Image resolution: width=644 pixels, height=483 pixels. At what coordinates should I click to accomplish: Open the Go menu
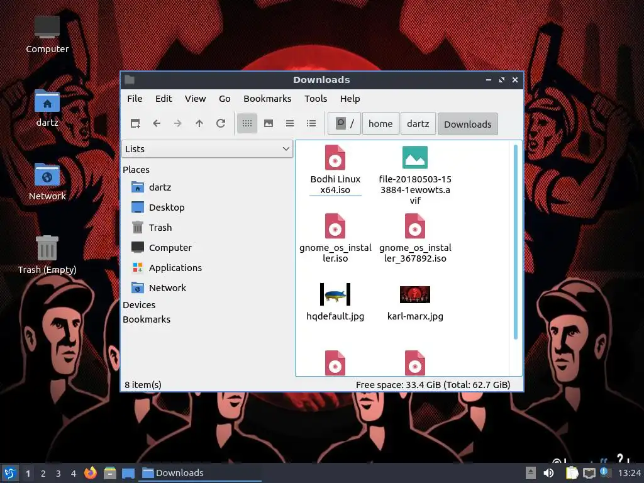click(x=225, y=99)
